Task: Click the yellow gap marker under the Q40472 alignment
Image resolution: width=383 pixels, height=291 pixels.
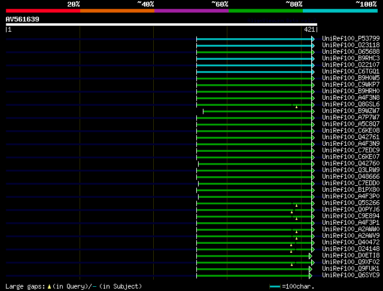Action: [x=291, y=245]
